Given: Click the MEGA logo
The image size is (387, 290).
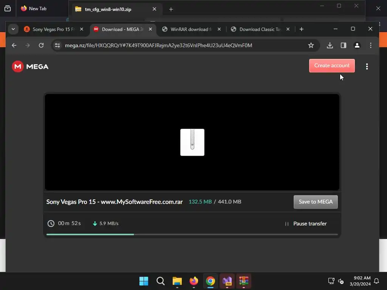Looking at the screenshot, I should 30,66.
